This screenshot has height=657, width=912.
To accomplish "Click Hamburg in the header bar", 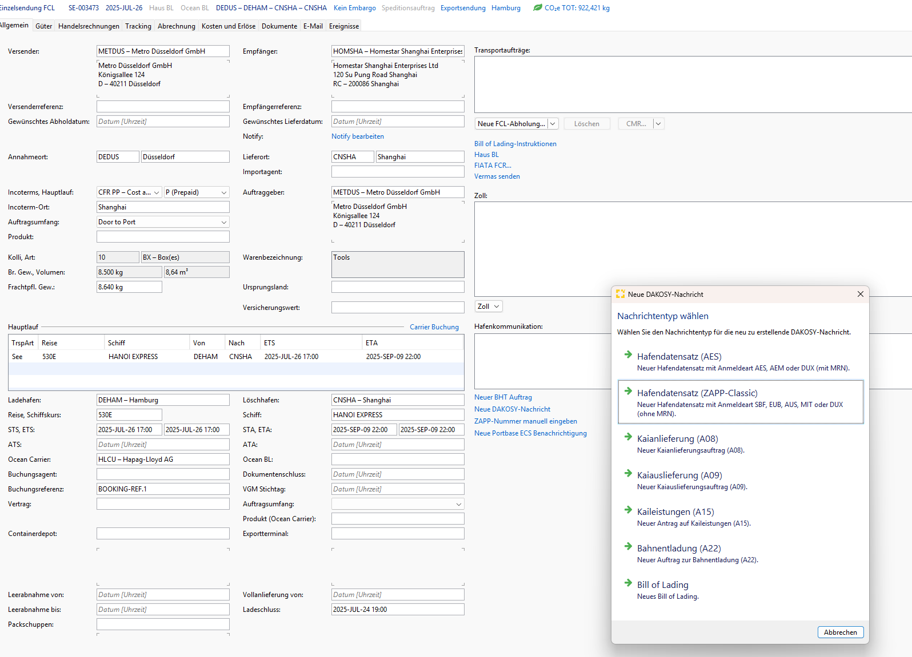I will pos(506,8).
